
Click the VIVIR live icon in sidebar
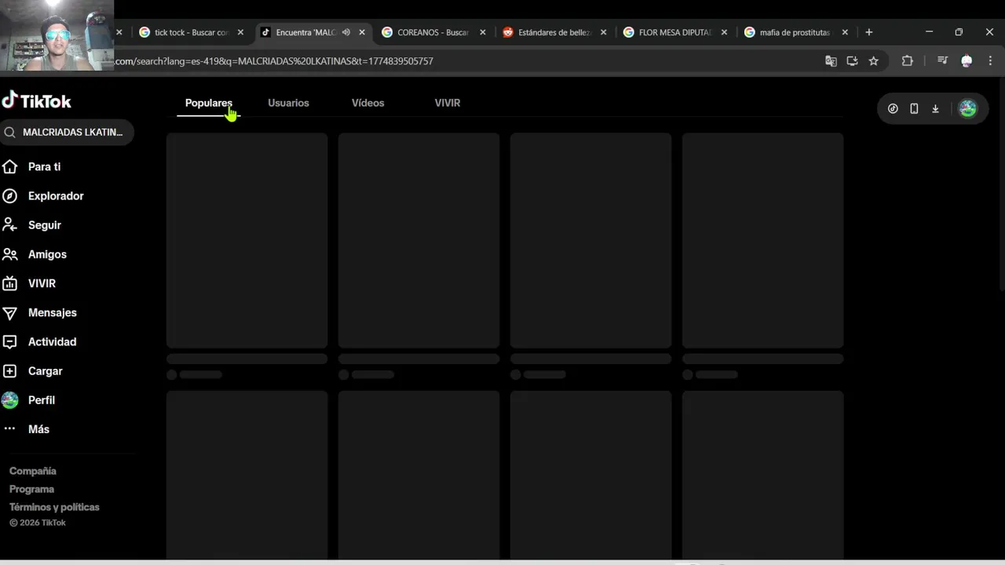[x=9, y=283]
